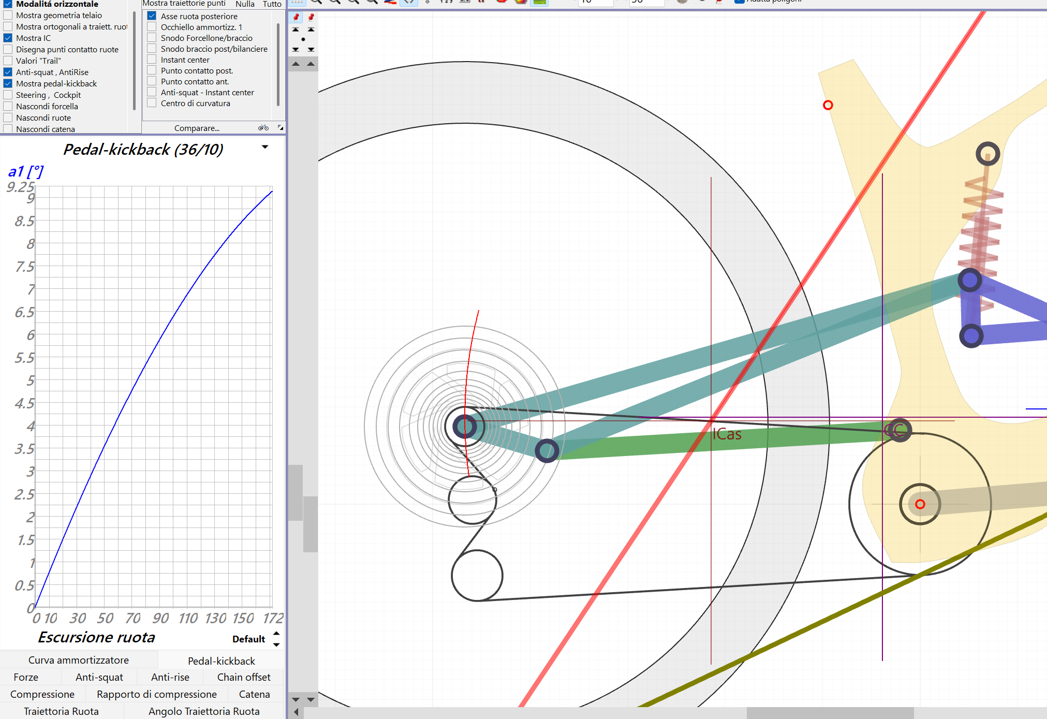Image resolution: width=1047 pixels, height=719 pixels.
Task: Enable Centro di curvatura checkbox
Action: click(x=152, y=103)
